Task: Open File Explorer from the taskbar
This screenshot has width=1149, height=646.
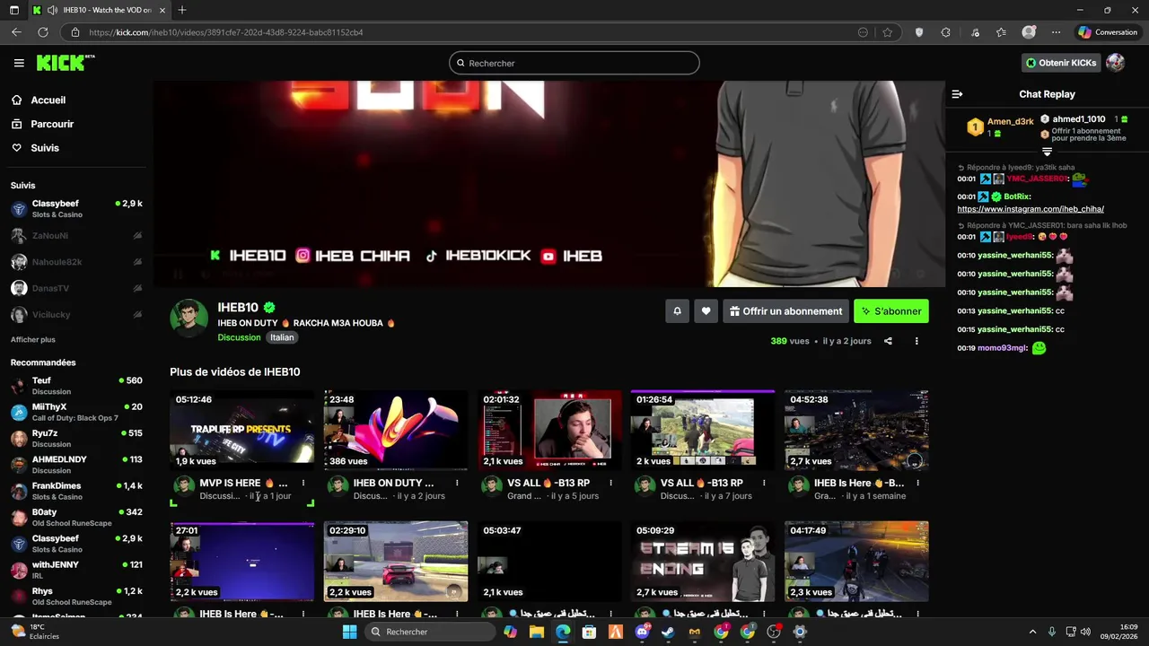Action: tap(536, 632)
